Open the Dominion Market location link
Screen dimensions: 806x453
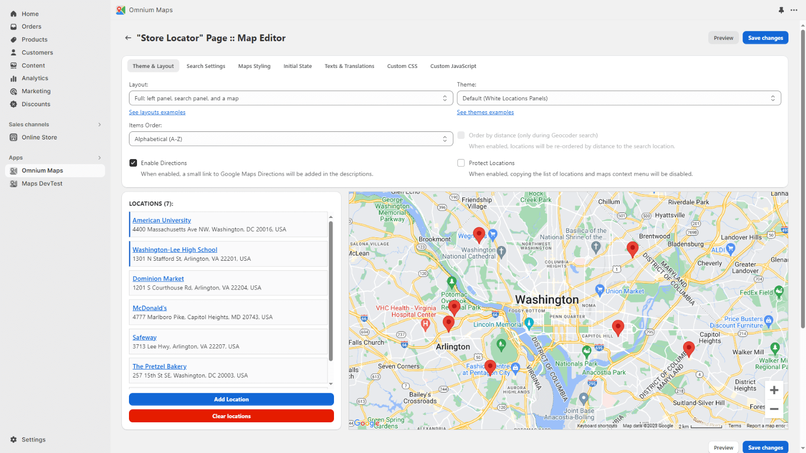[158, 279]
